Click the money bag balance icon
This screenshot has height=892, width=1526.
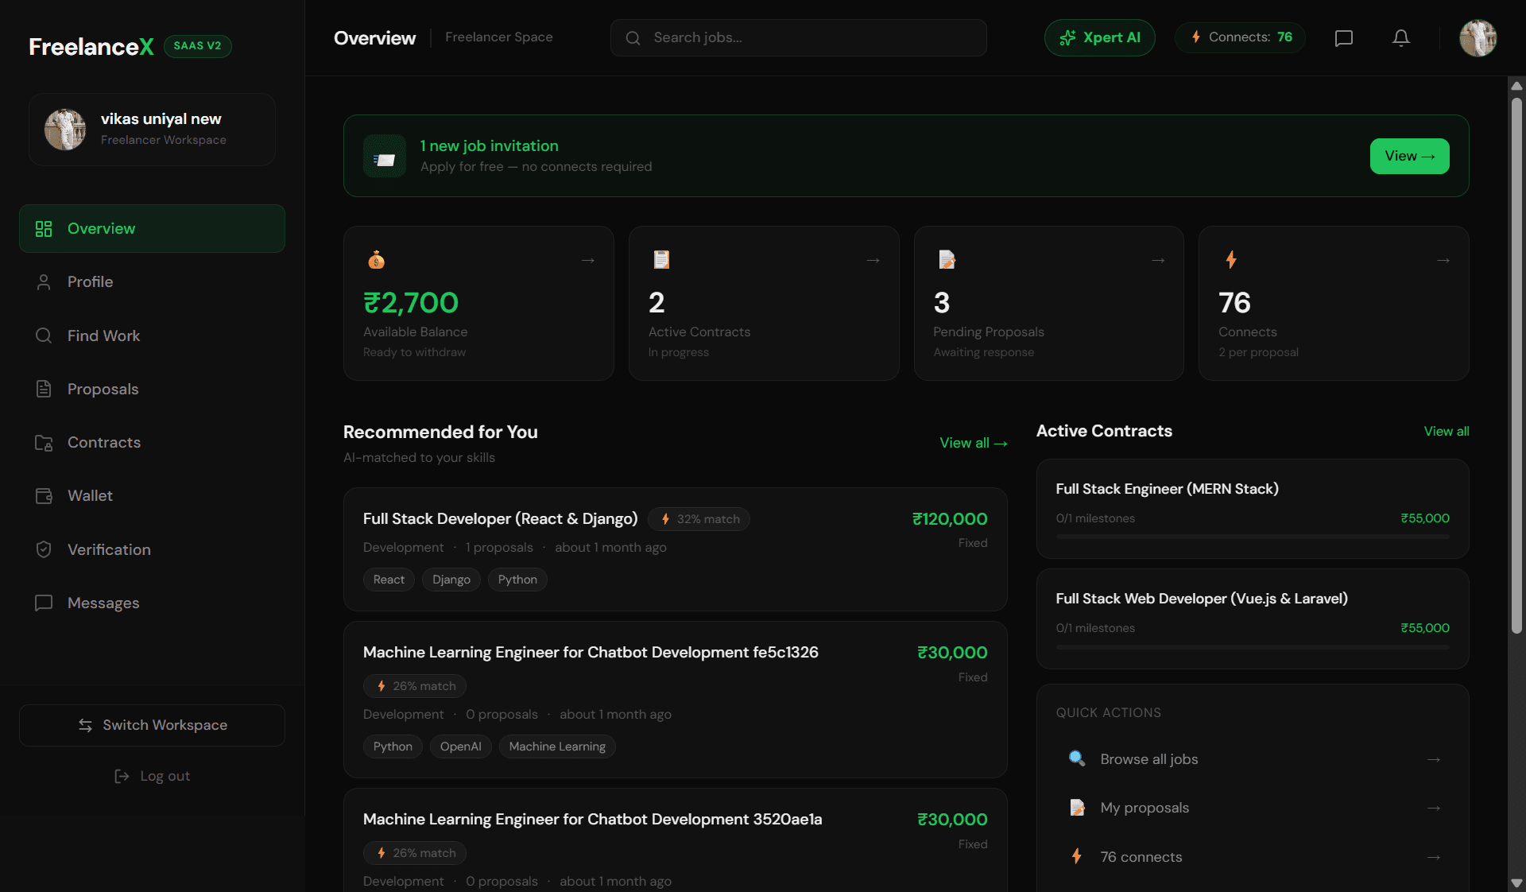376,260
